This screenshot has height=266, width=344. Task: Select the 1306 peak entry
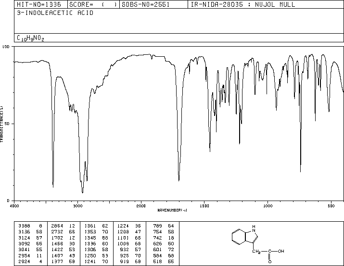point(96,250)
